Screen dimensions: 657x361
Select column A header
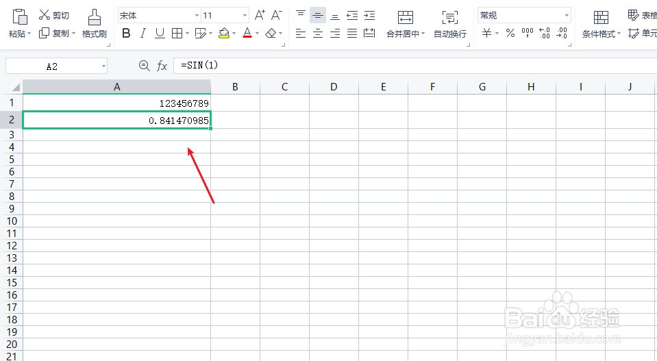pos(117,87)
